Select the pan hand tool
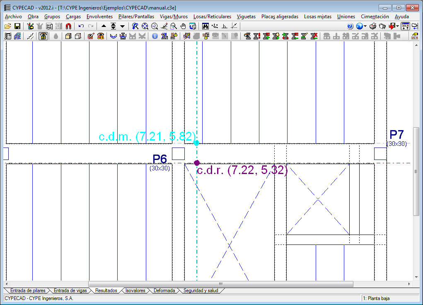 pyautogui.click(x=183, y=26)
